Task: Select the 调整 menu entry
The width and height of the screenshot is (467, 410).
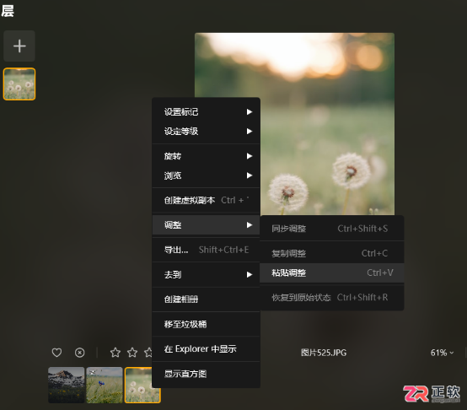Action: click(206, 225)
